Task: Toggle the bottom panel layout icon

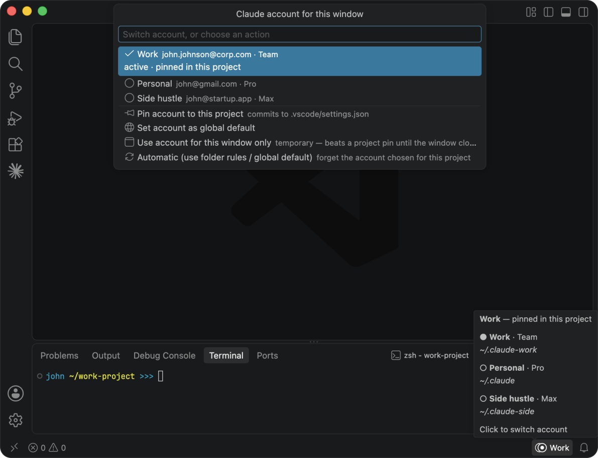Action: click(566, 12)
